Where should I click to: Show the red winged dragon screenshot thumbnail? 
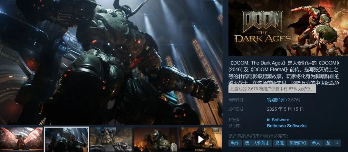coord(21,139)
